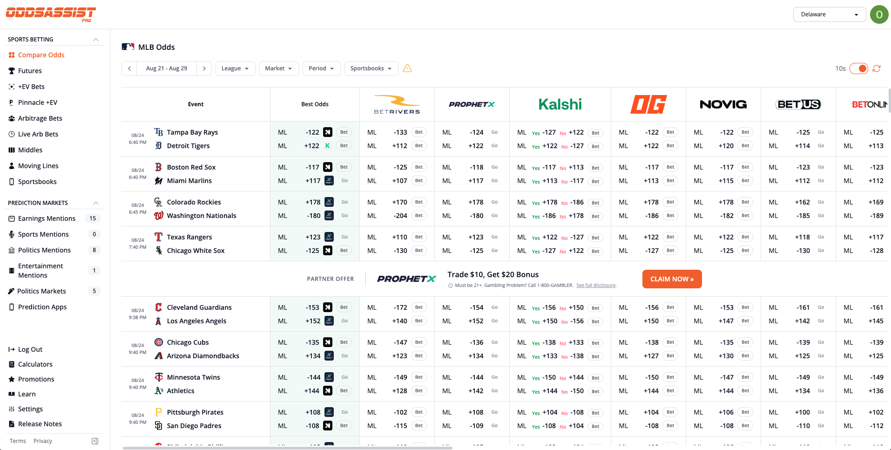Click the Middles icon
Viewport: 891px width, 450px height.
[12, 150]
